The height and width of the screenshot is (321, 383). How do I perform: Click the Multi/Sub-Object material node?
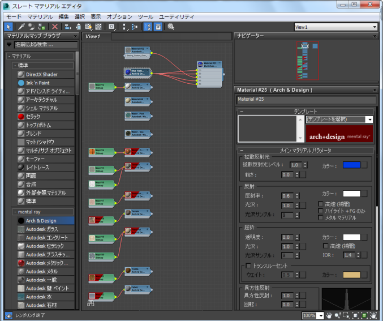tap(209, 74)
